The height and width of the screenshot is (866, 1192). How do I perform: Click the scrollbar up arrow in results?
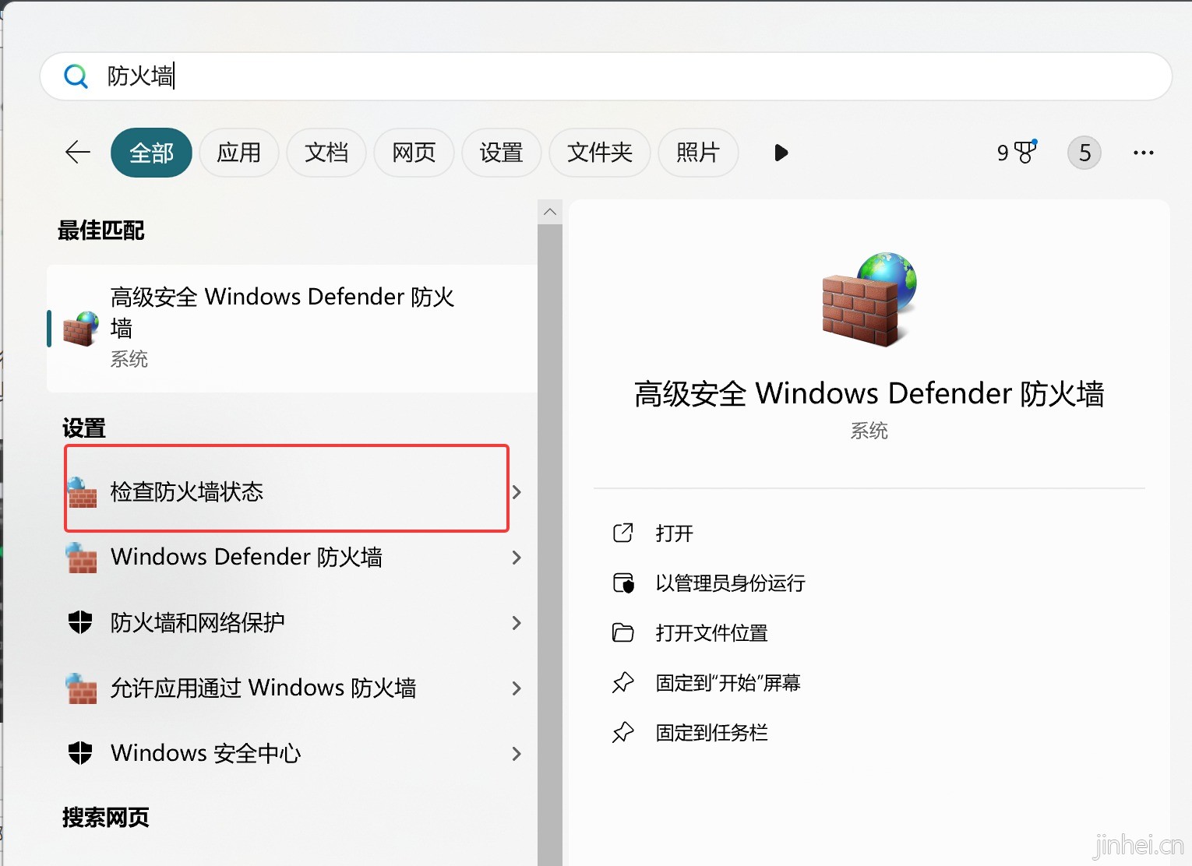pos(550,212)
